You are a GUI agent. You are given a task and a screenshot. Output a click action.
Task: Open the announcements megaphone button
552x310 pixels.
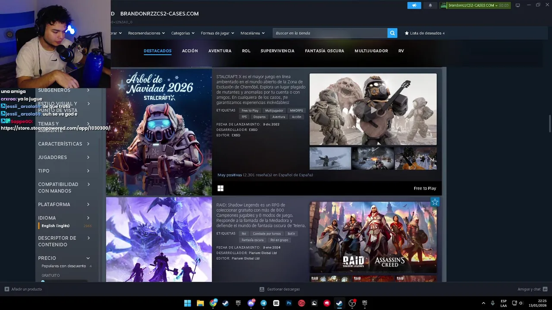coord(414,5)
